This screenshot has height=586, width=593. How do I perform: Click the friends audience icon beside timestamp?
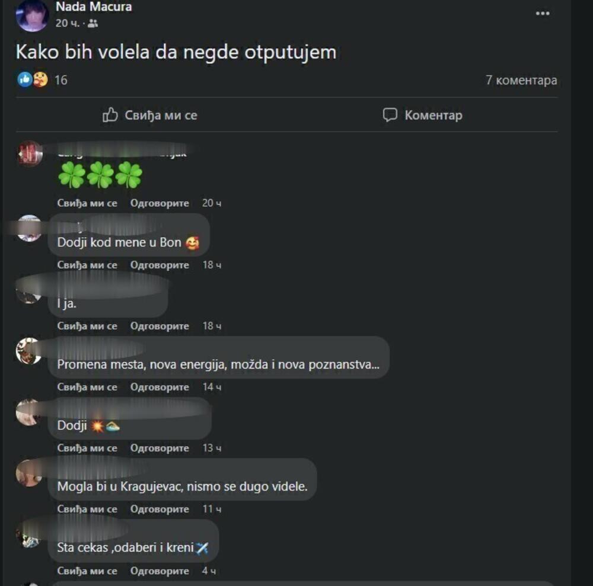pos(93,24)
